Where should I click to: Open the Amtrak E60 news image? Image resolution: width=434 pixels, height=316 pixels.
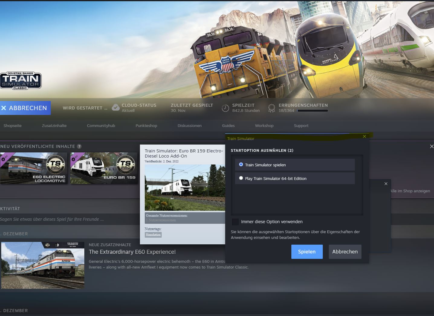point(43,265)
